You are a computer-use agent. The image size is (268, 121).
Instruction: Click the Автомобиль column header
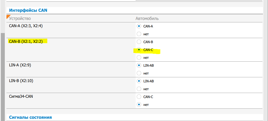(147, 18)
